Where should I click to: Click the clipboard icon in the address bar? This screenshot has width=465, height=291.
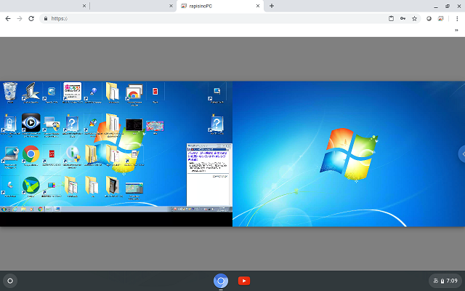pyautogui.click(x=391, y=18)
